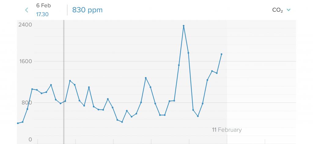The height and width of the screenshot is (144, 313).
Task: Select the lowest data point right after the tallest peak
Action: coord(198,116)
